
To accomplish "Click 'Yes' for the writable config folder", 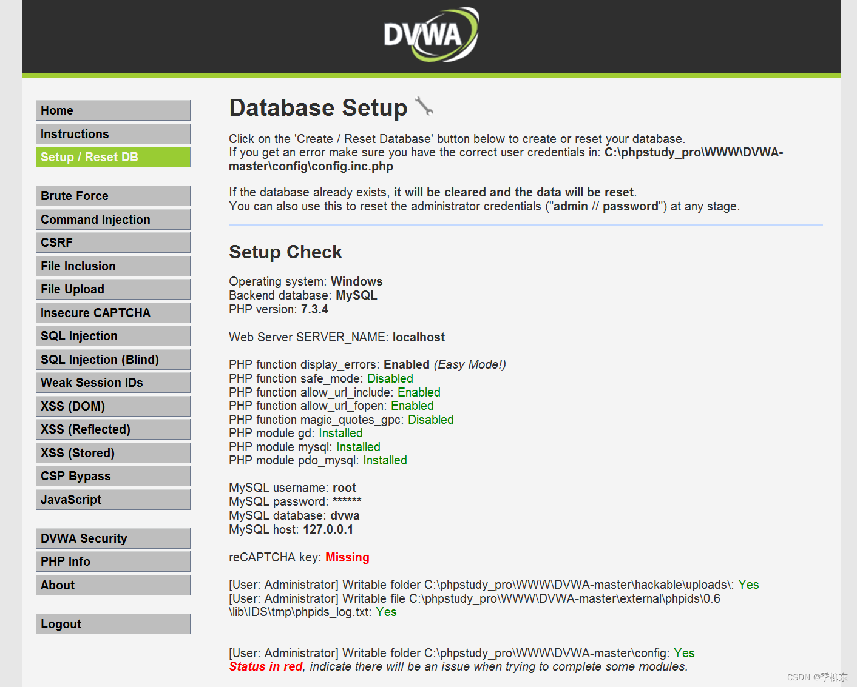I will point(684,653).
